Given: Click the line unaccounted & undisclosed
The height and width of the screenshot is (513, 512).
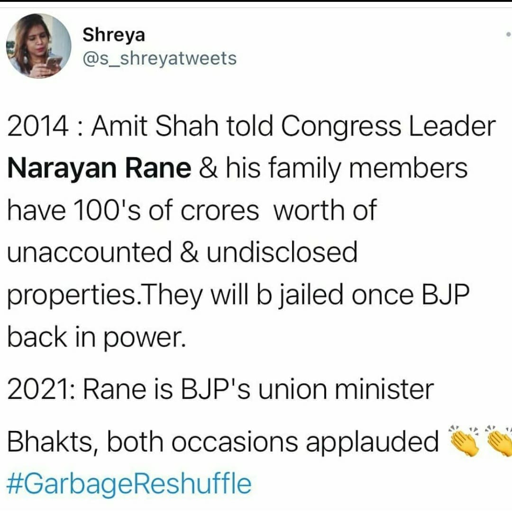Looking at the screenshot, I should (182, 253).
